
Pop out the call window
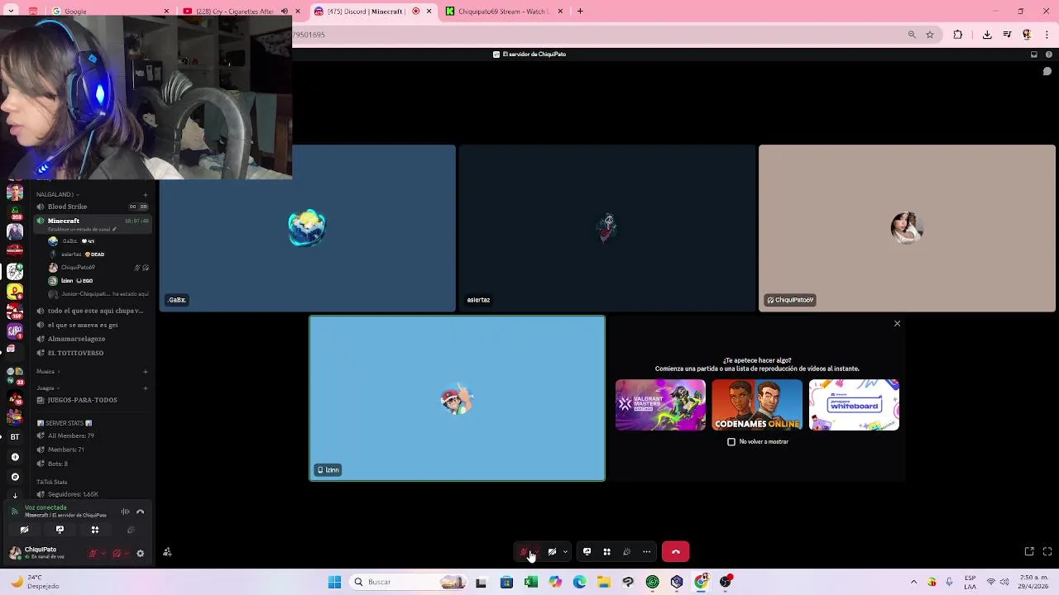point(1029,551)
